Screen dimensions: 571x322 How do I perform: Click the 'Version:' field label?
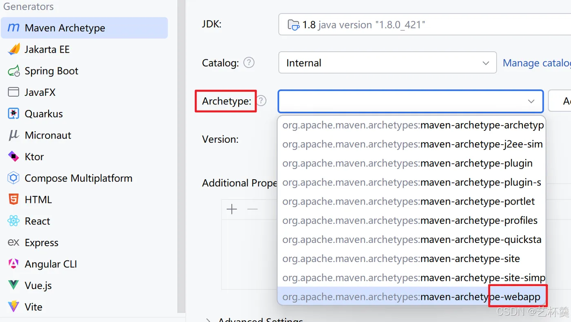click(220, 139)
